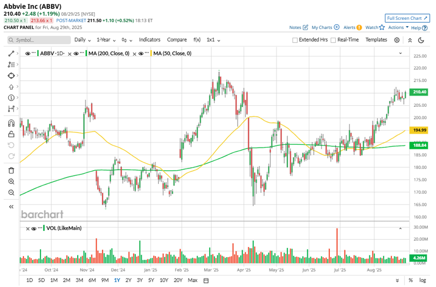Viewport: 436px width, 287px height.
Task: Open Templates menu
Action: 376,40
